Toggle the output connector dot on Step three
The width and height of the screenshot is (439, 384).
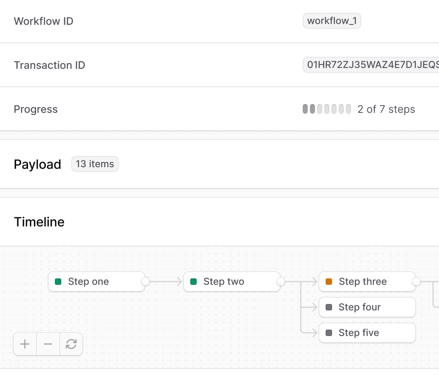pos(415,282)
